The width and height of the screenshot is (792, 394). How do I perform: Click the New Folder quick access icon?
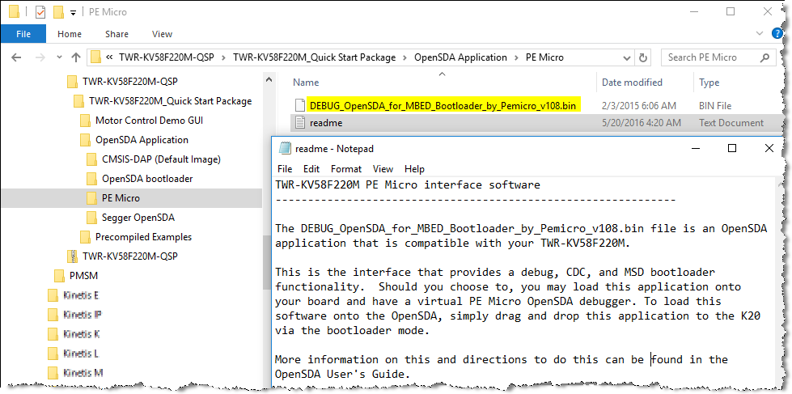click(x=58, y=11)
